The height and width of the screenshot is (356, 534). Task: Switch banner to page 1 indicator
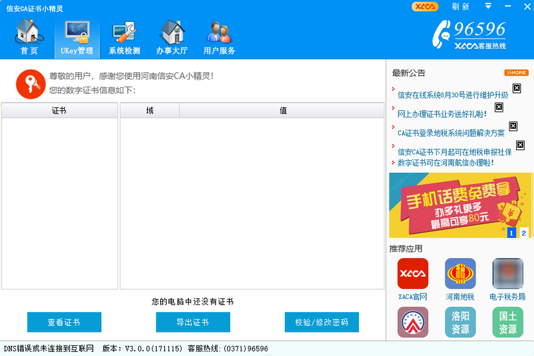coord(511,233)
